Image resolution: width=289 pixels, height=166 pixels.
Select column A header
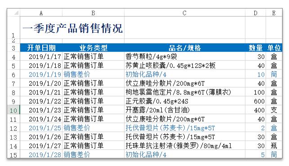(x=41, y=13)
